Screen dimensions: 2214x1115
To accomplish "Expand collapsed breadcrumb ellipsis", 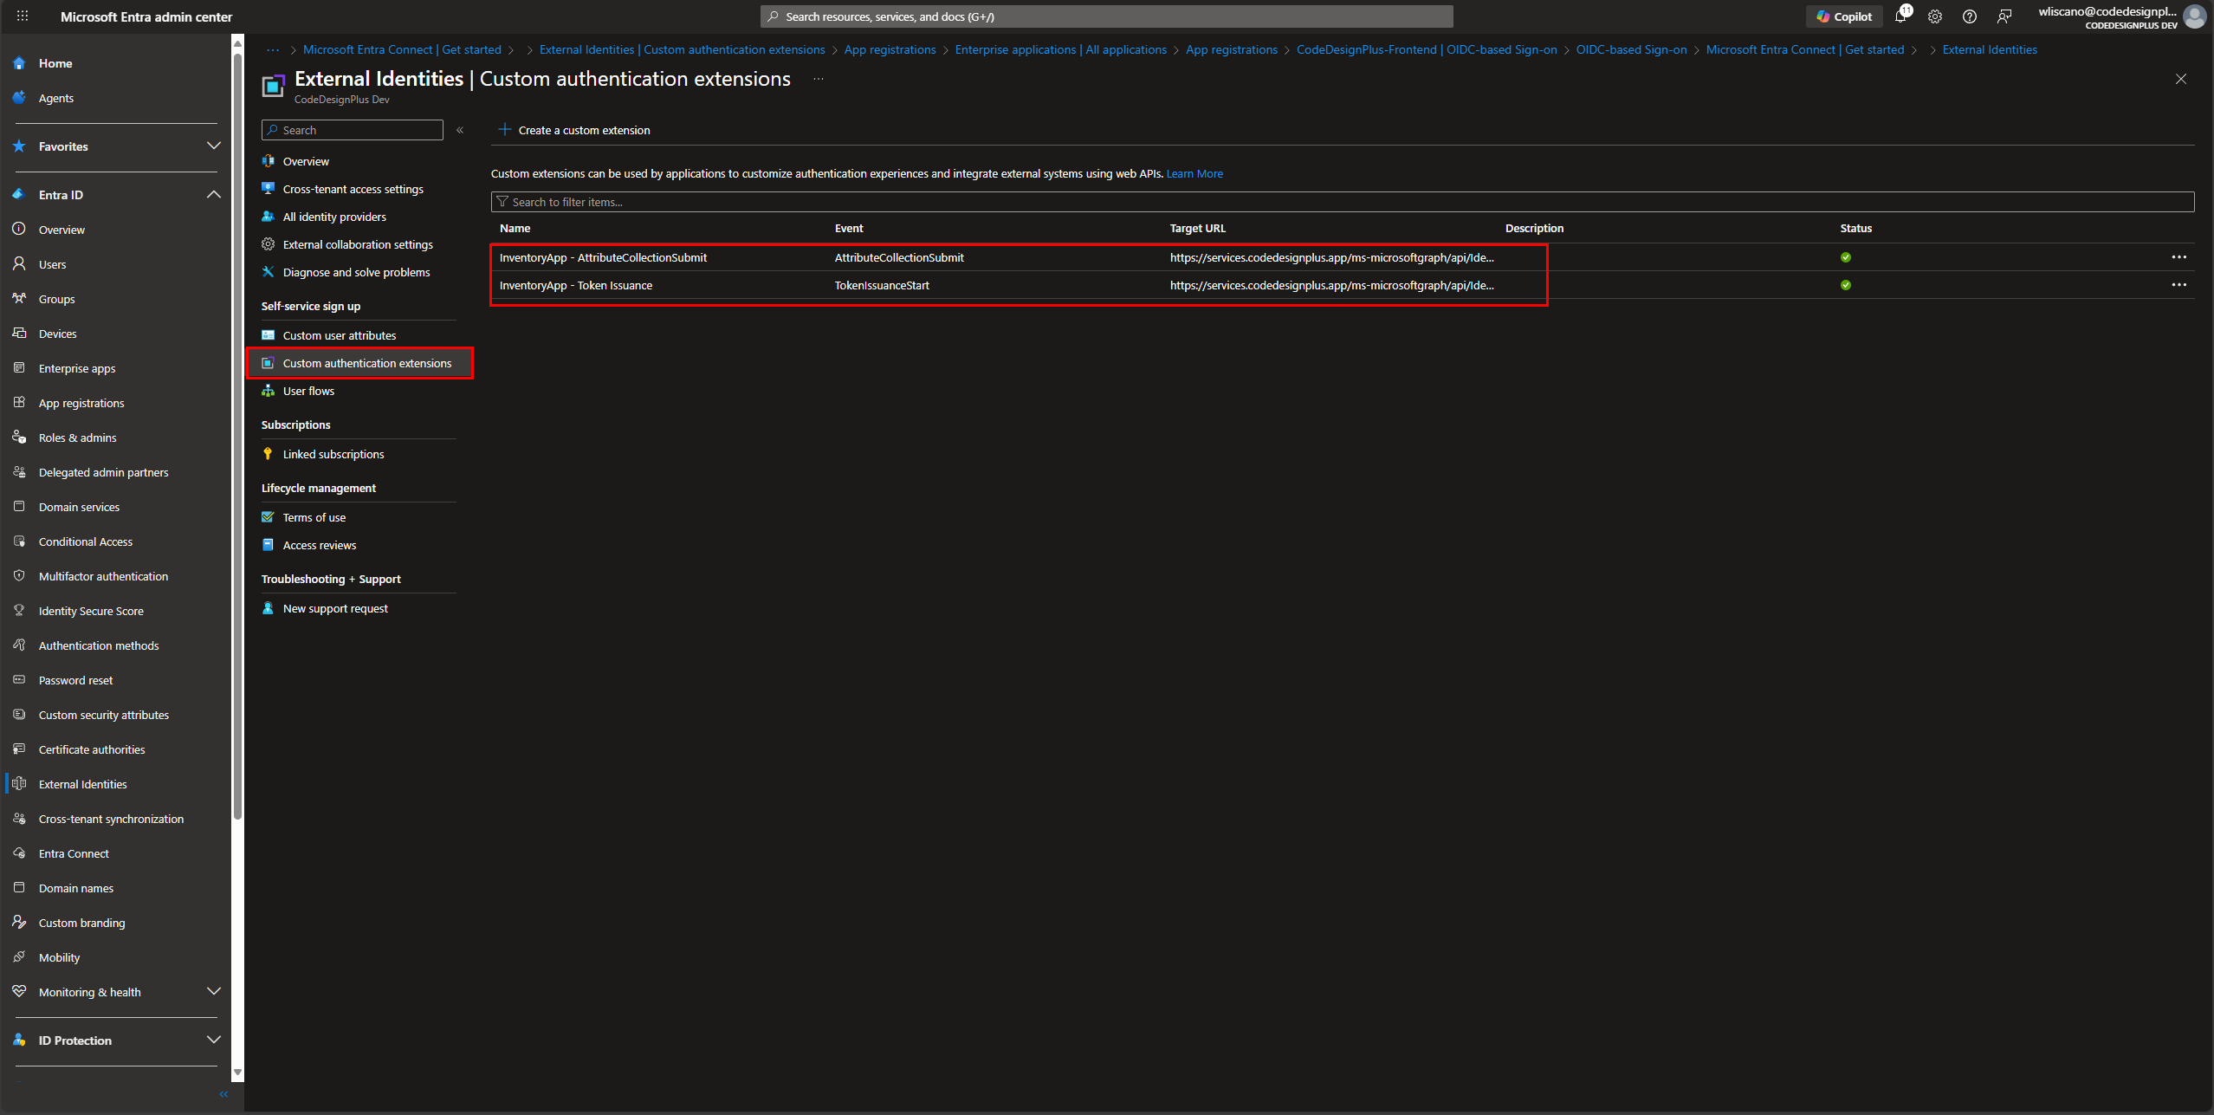I will tap(273, 49).
